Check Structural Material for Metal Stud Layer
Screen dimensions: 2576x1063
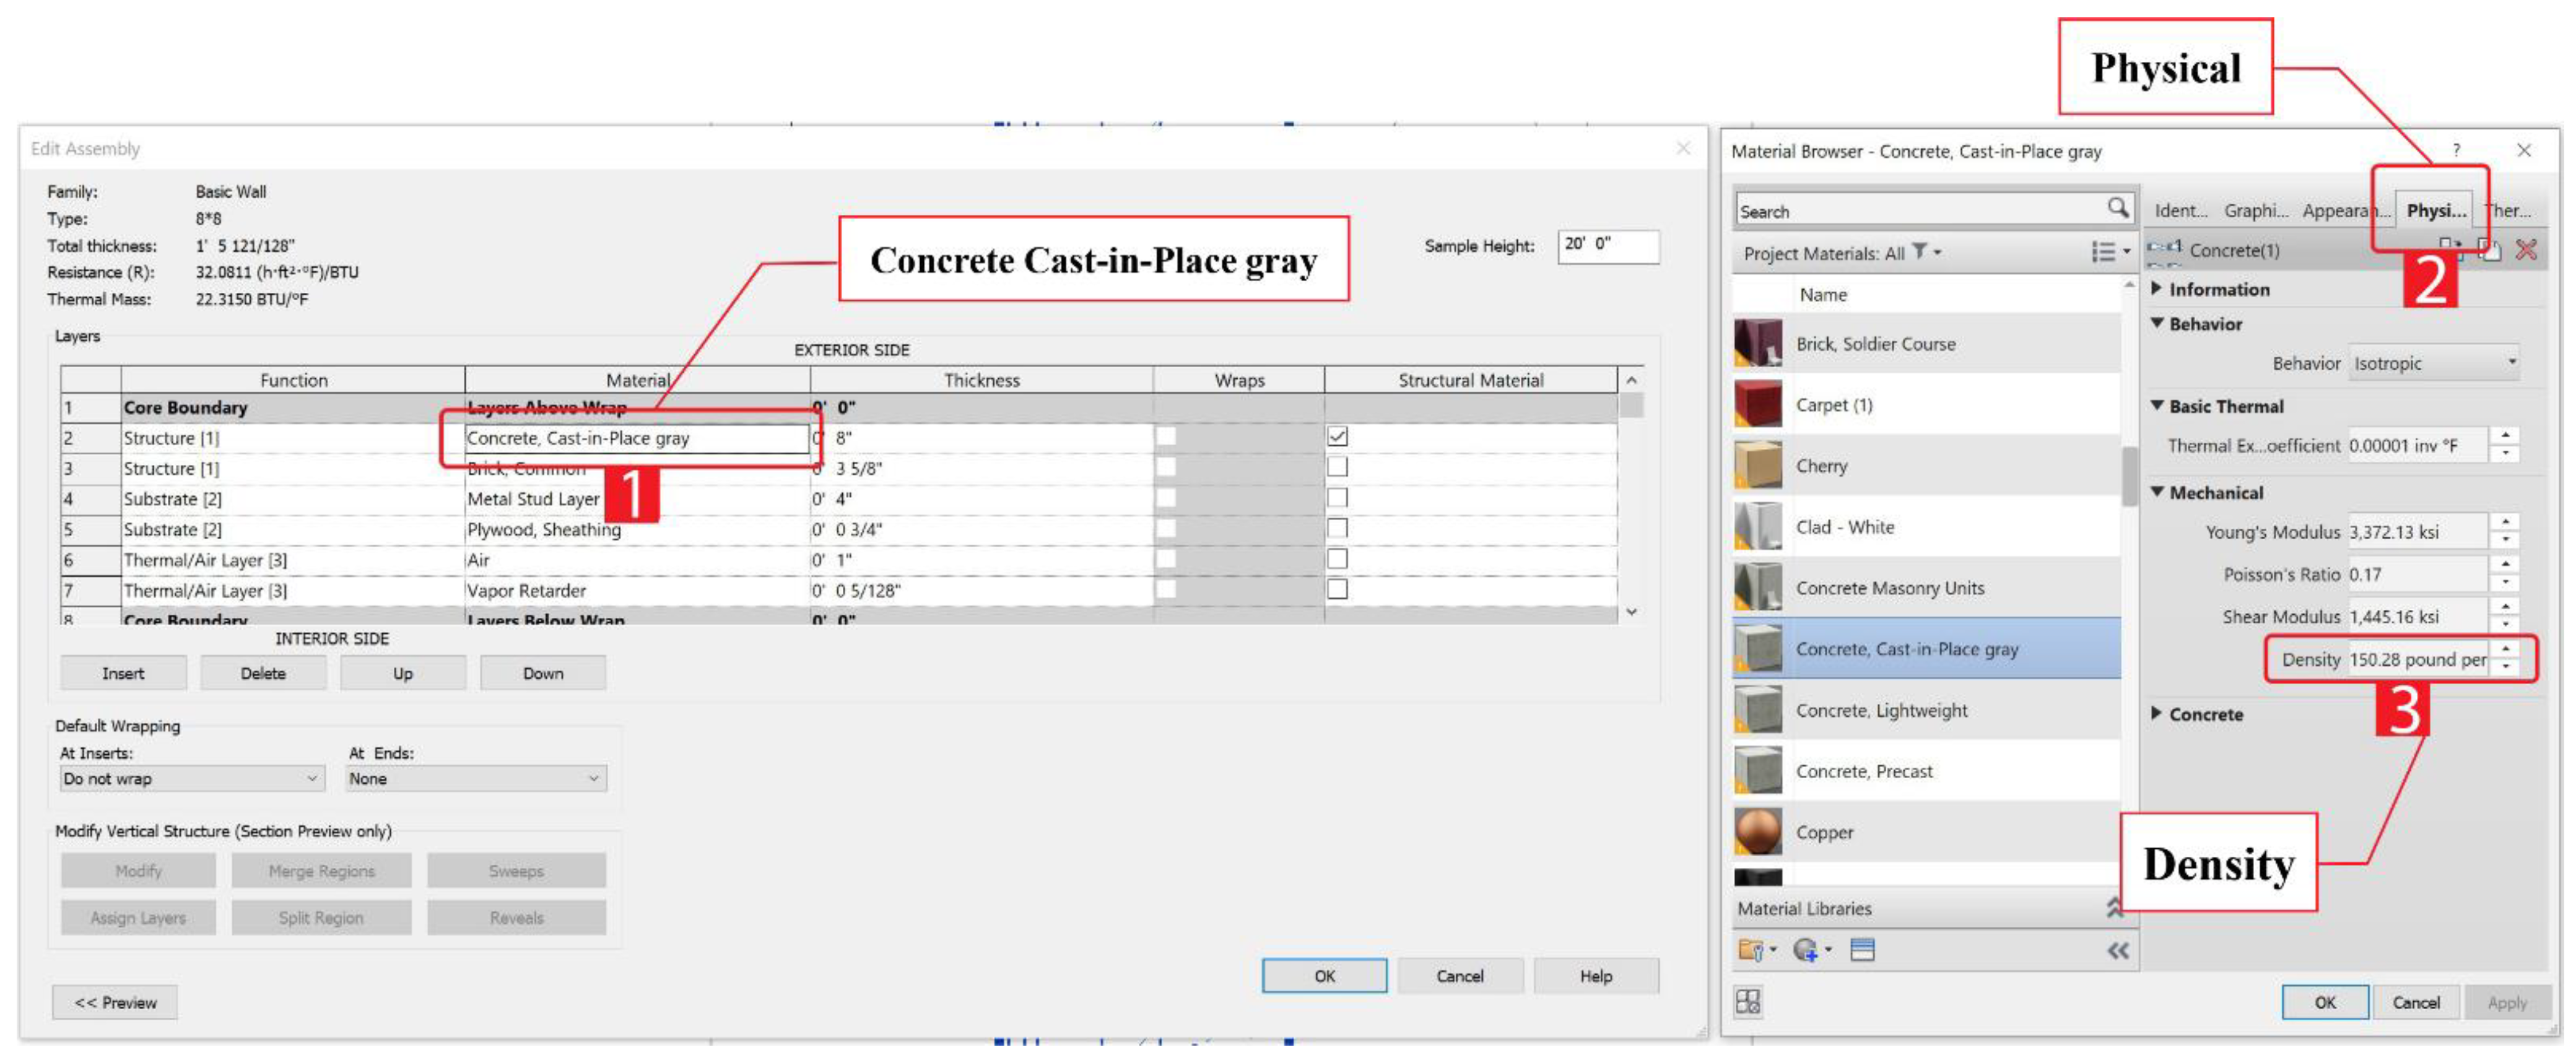point(1337,498)
